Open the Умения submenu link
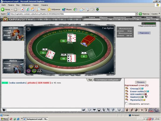The width and height of the screenshot is (161, 121). [115, 19]
